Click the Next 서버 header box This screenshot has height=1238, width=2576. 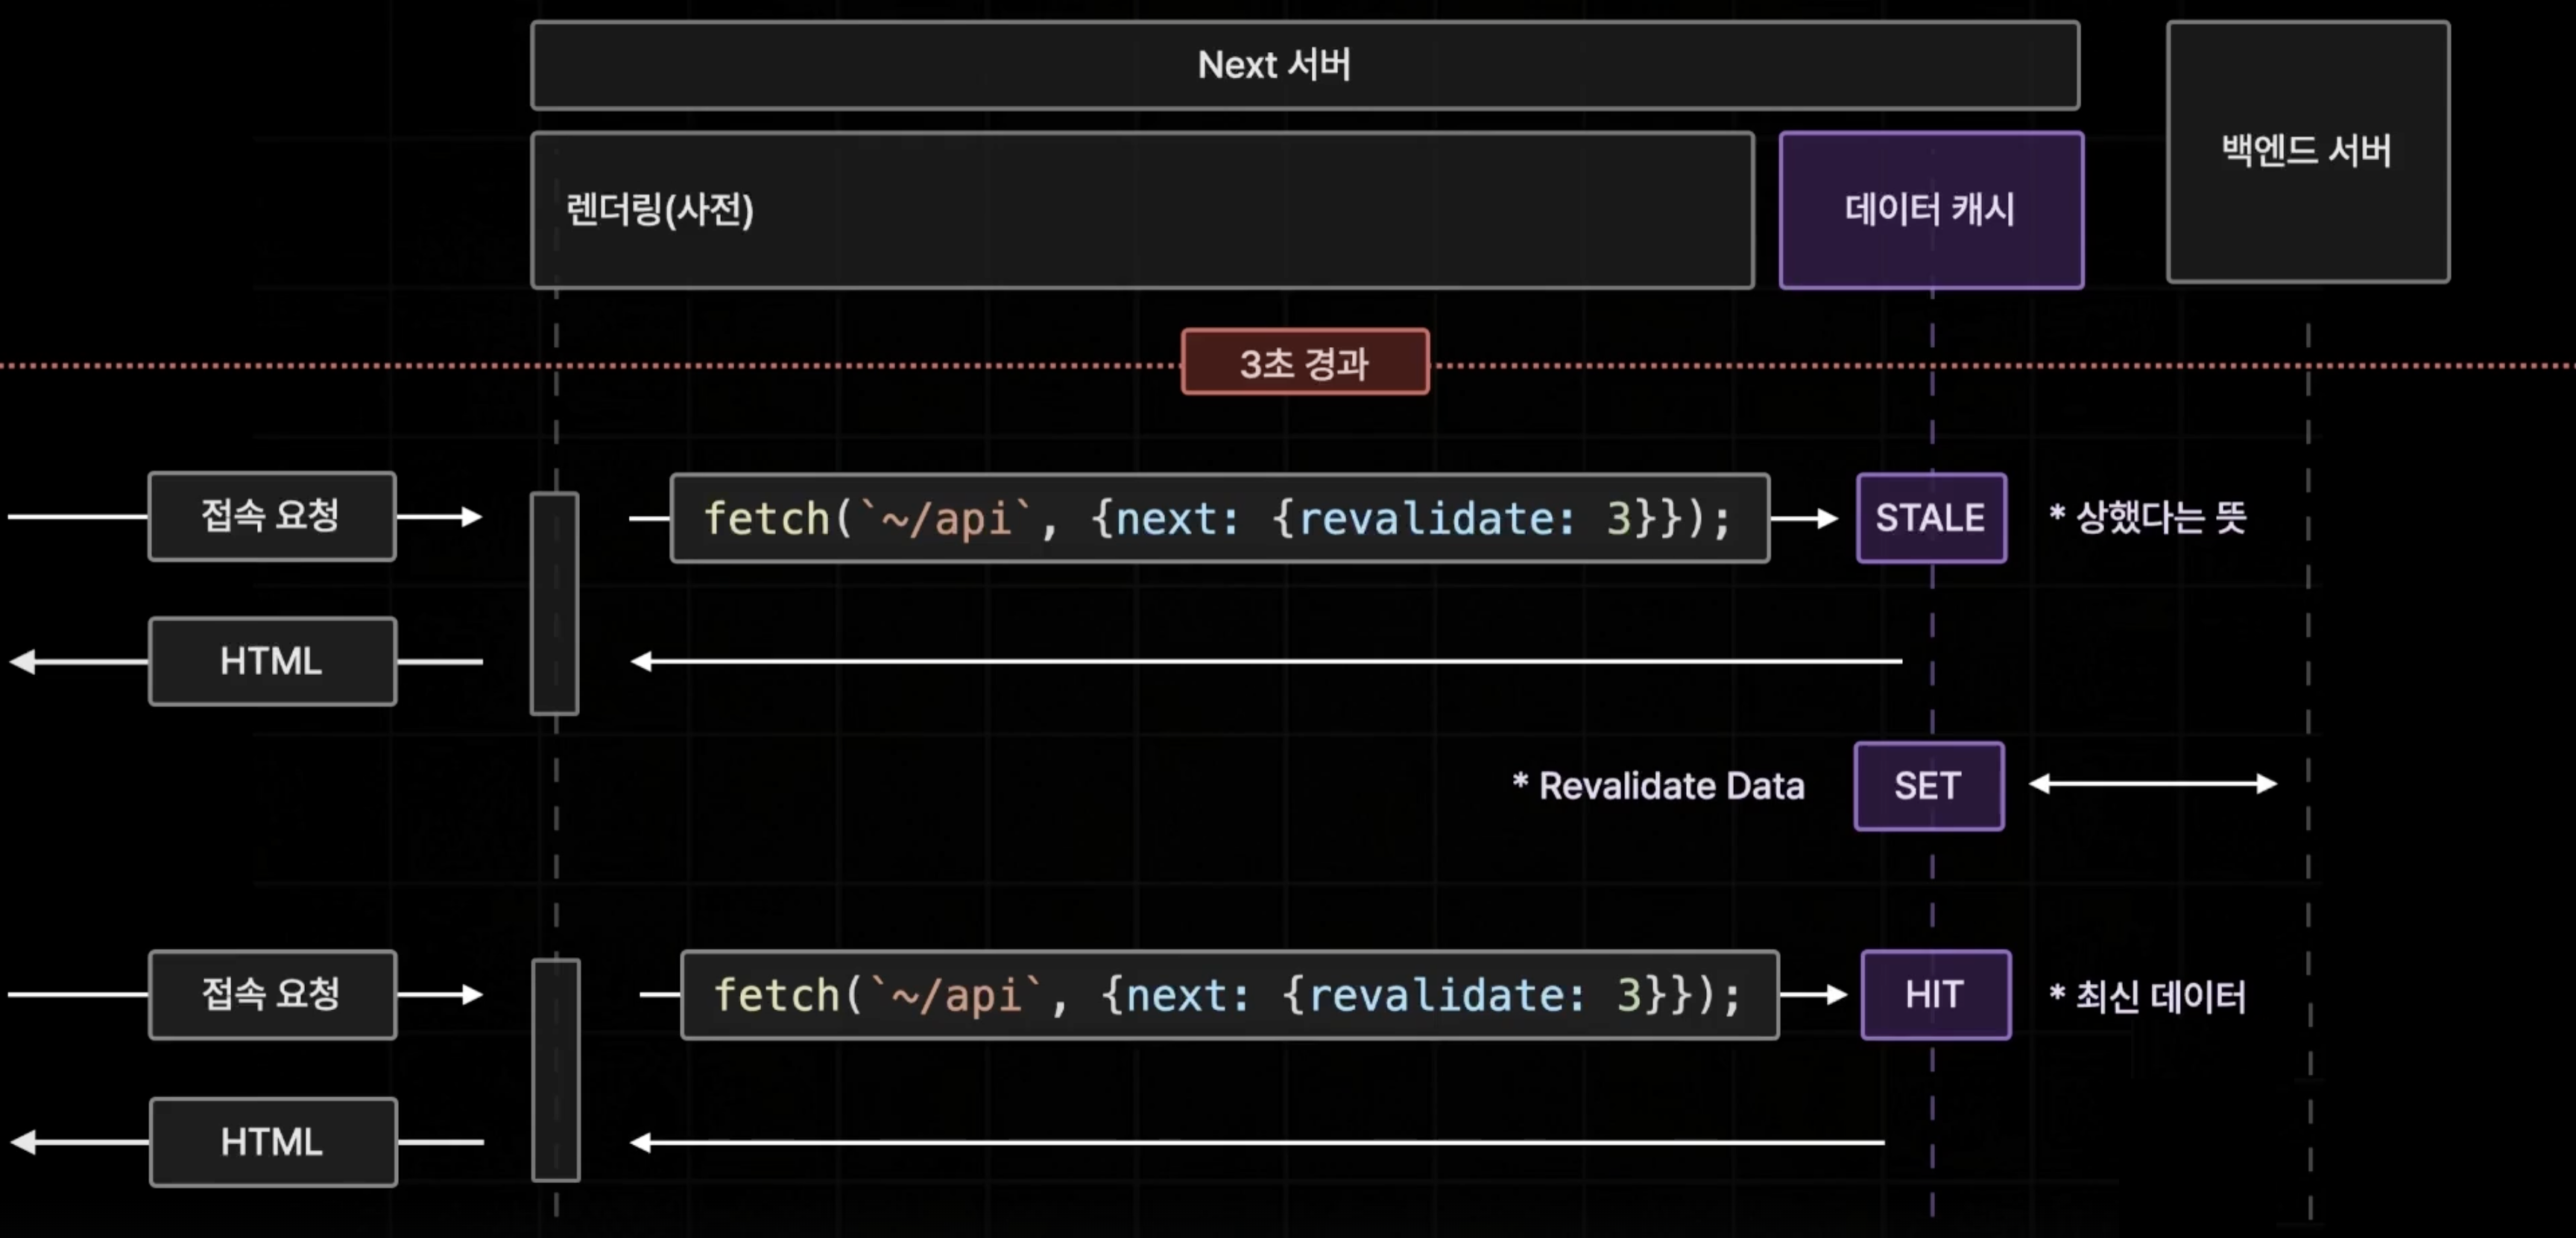pos(1304,65)
